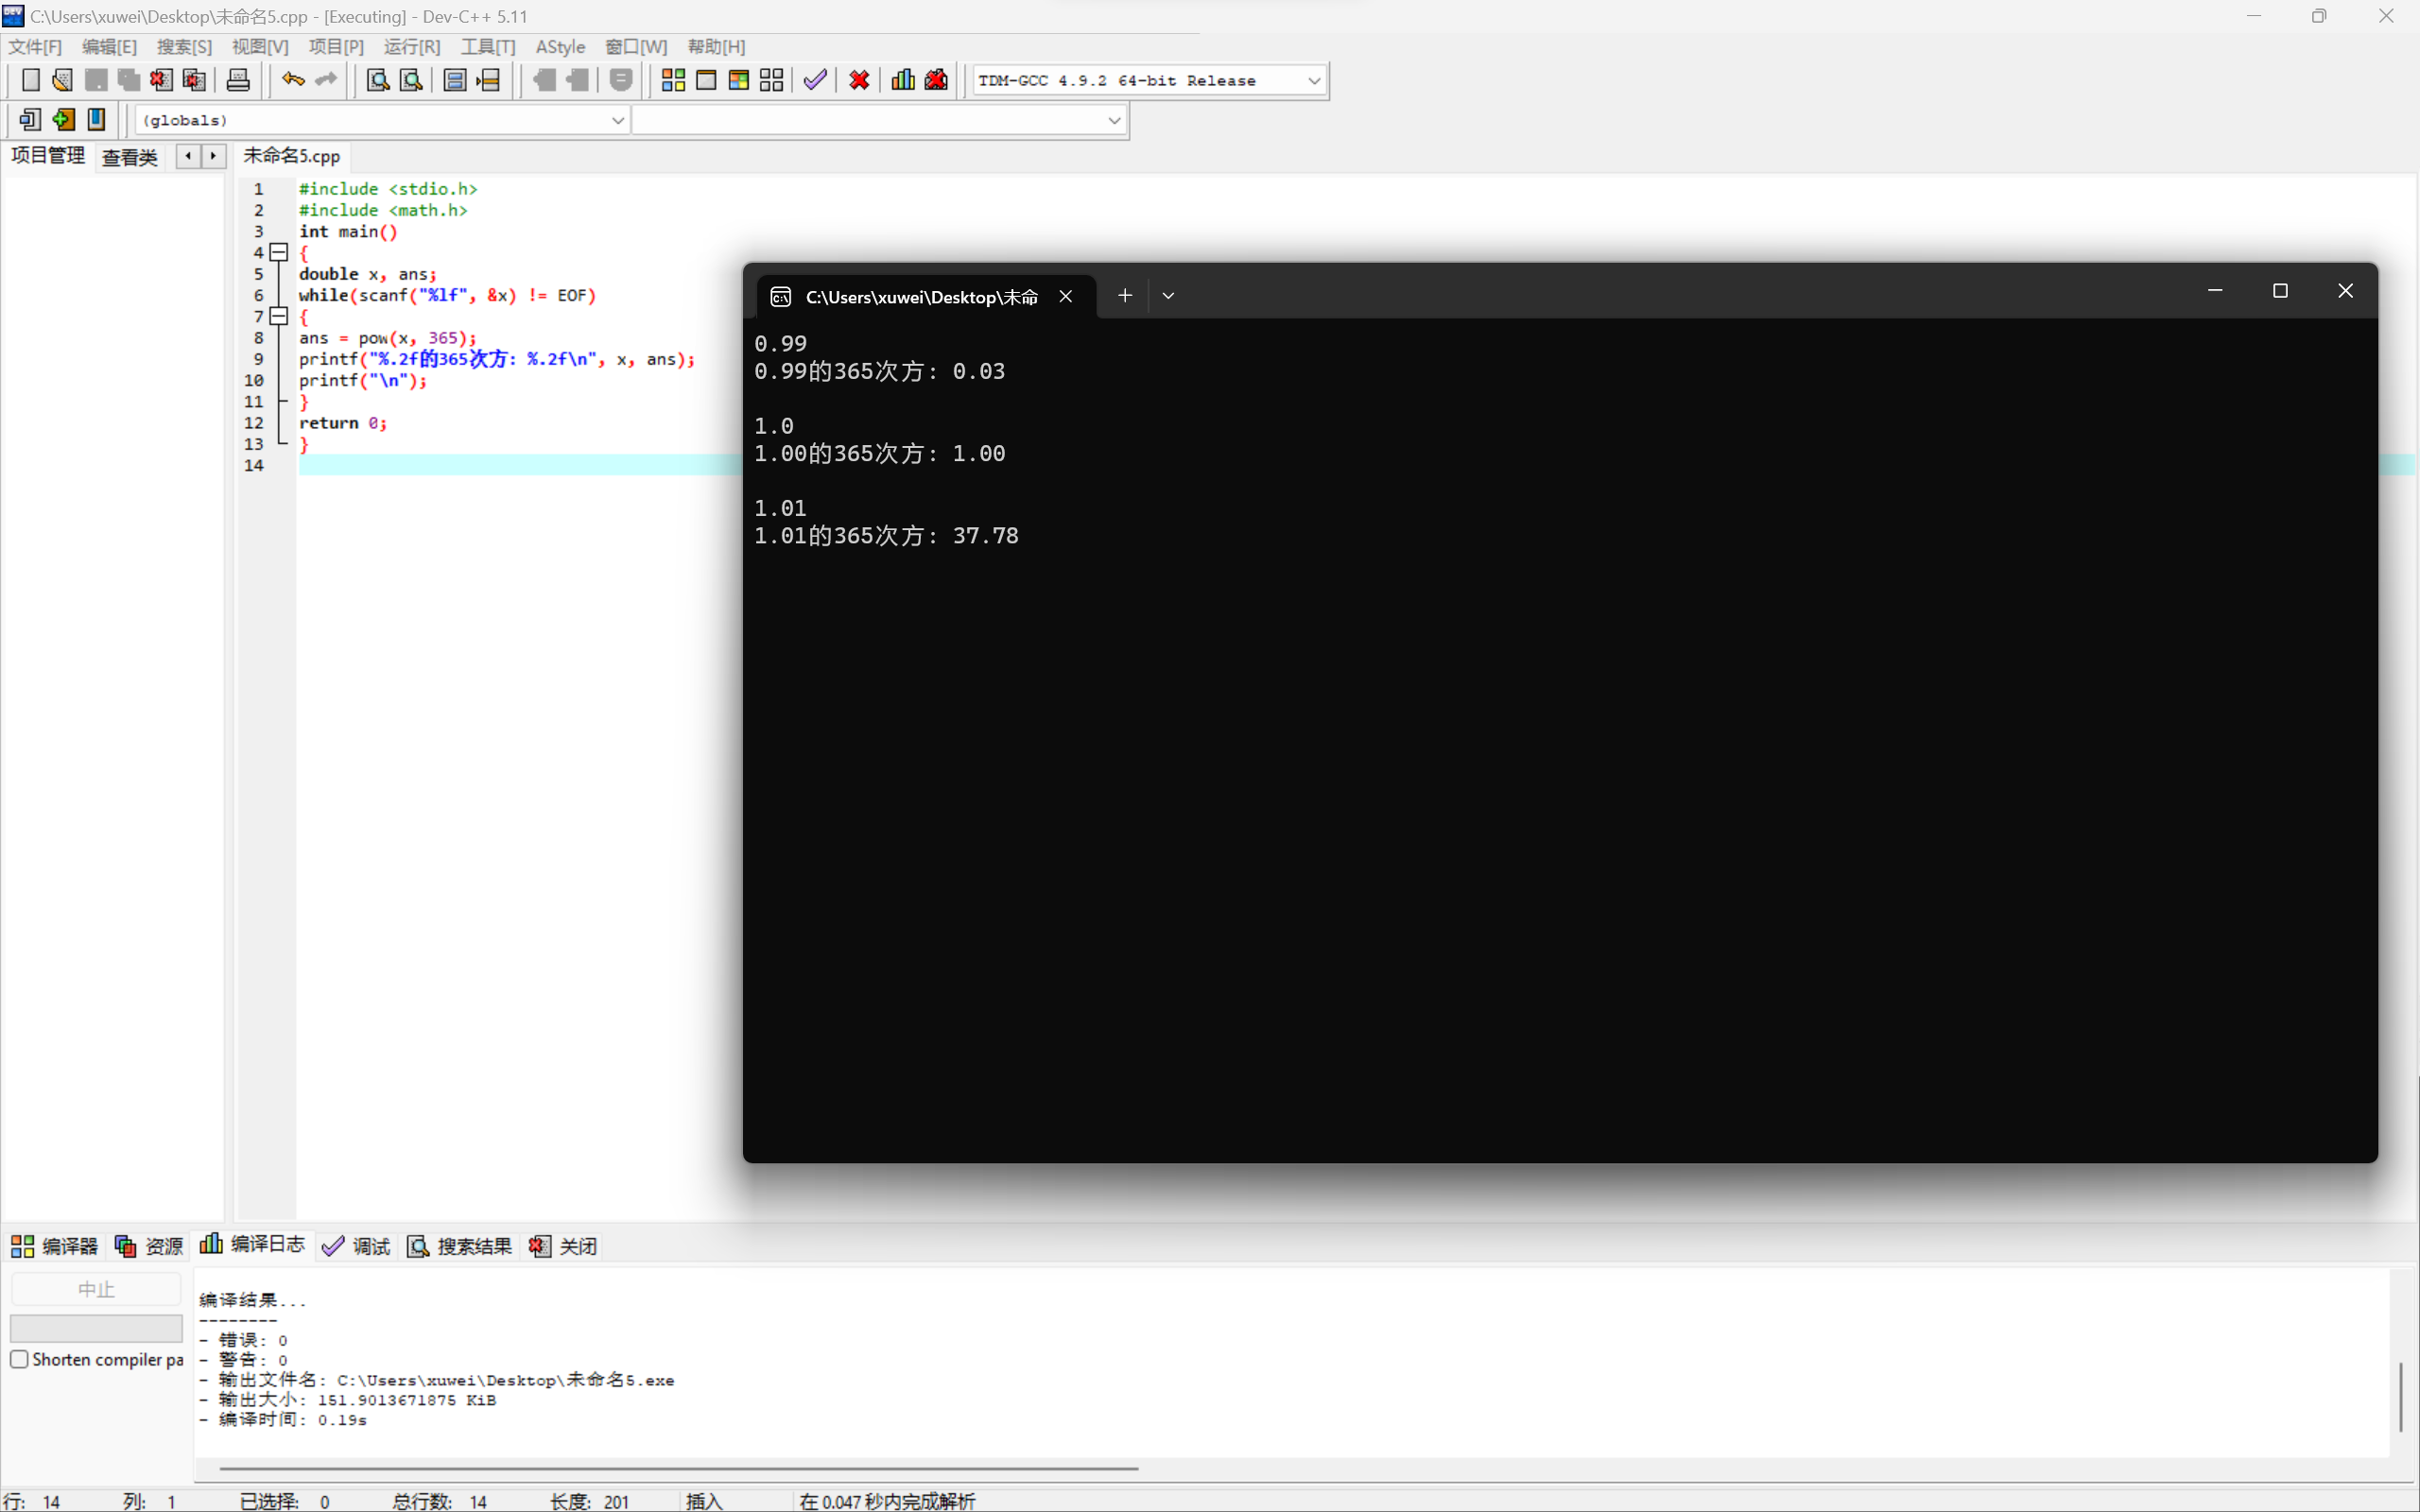
Task: Click the Debug checkmark toolbar icon
Action: coord(815,80)
